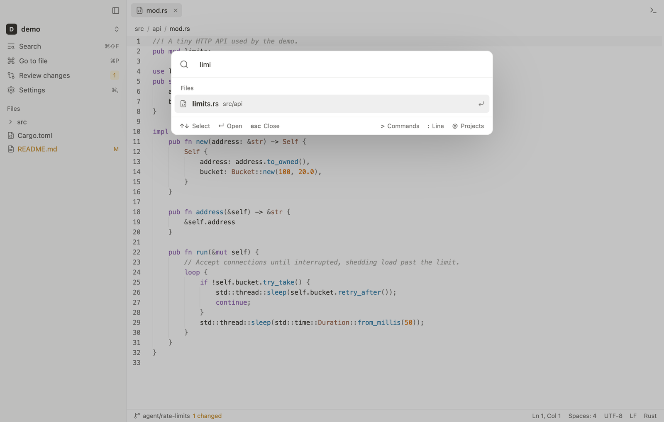Screen dimensions: 664x422
Task: Click the agent/rate-limits branch indicator
Action: click(x=162, y=416)
